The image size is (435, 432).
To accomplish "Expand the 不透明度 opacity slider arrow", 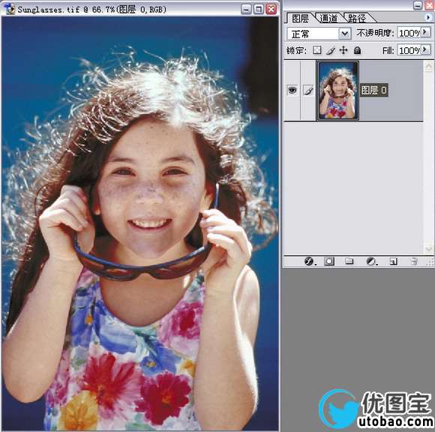I will 425,32.
